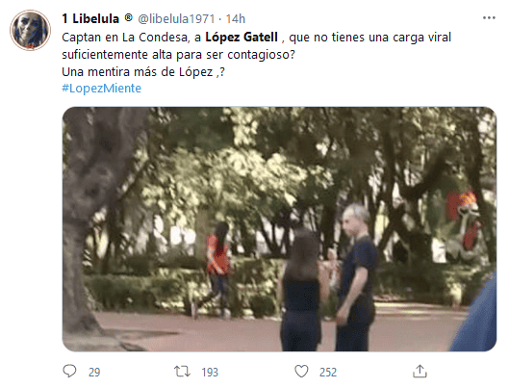Play the embedded park video
The width and height of the screenshot is (509, 388).
279,229
